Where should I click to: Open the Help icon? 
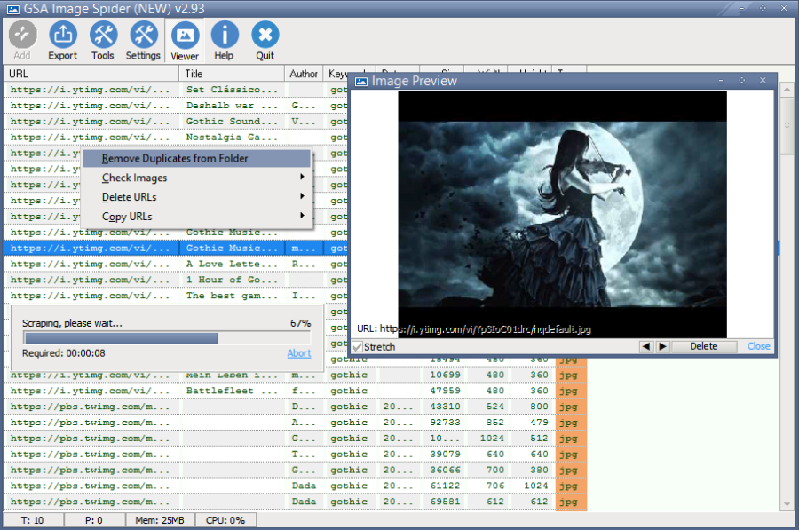point(224,41)
